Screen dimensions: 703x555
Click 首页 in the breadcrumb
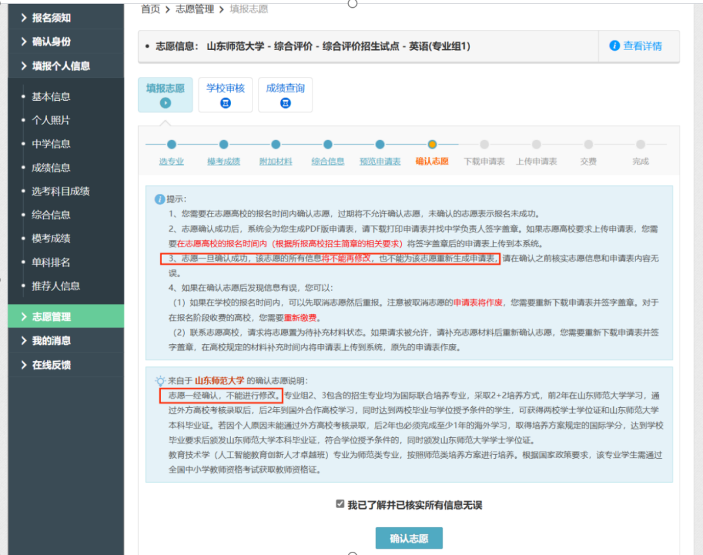[150, 9]
